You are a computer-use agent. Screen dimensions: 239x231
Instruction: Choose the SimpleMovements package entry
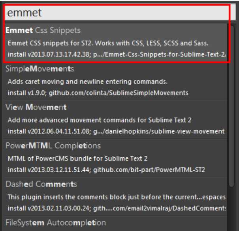(x=40, y=69)
